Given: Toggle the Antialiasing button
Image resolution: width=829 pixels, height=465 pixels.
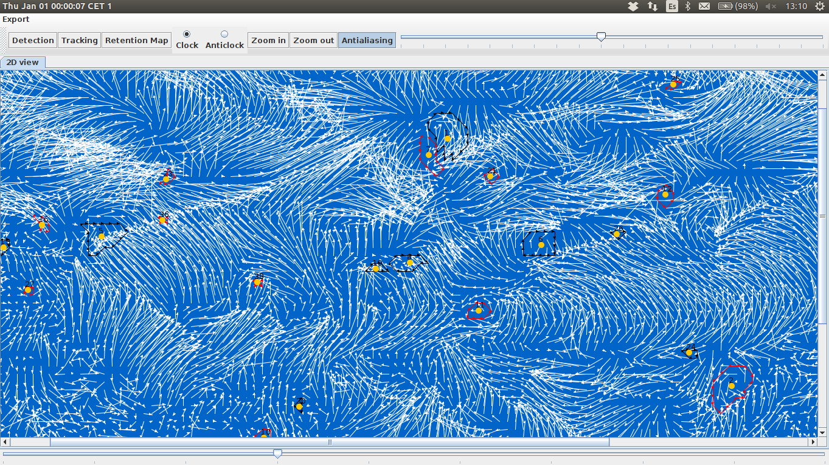Looking at the screenshot, I should (367, 40).
